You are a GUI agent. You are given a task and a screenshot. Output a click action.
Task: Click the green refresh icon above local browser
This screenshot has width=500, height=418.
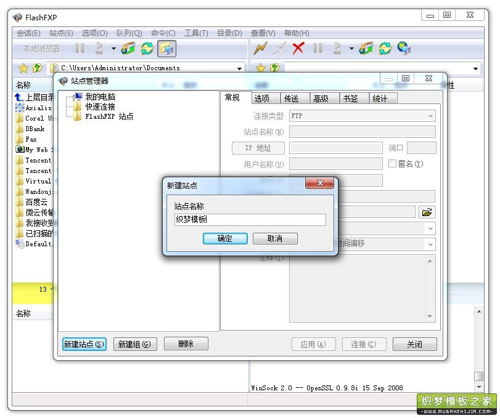click(x=146, y=49)
